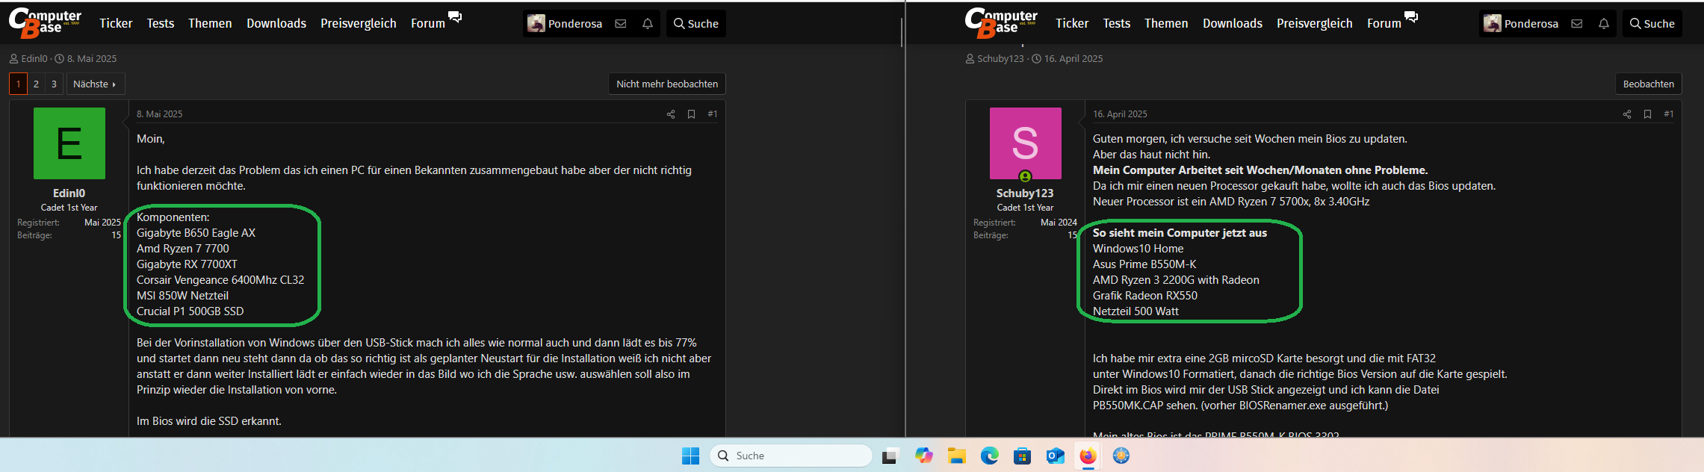Open Edinl0 author link in thread header

pos(34,58)
